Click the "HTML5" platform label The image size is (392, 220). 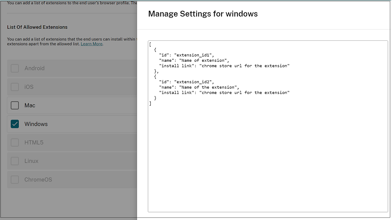34,142
